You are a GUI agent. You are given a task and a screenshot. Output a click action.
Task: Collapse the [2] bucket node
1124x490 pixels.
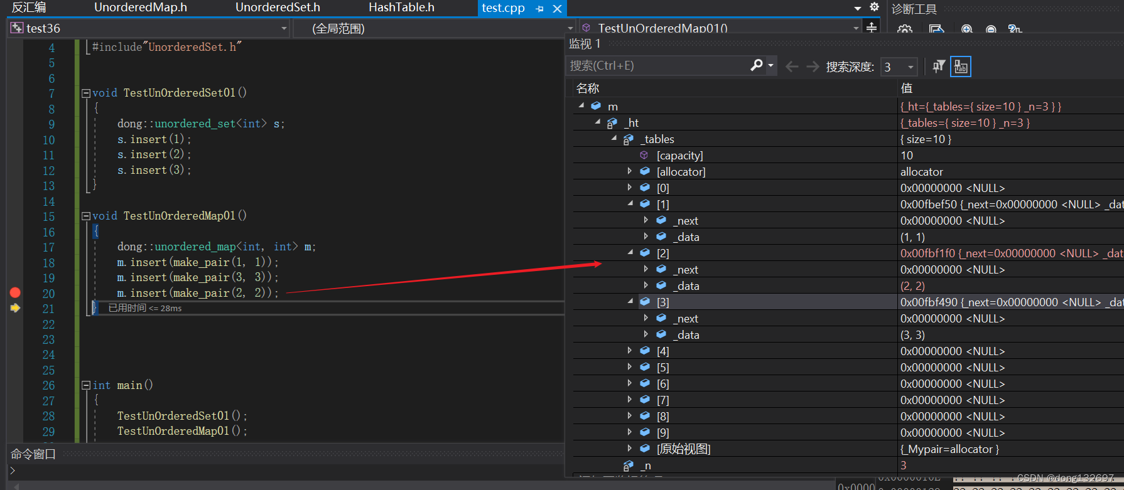630,252
